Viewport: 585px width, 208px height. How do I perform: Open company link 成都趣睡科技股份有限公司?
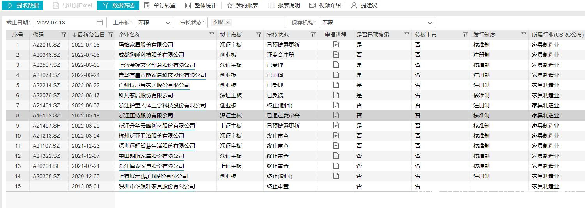151,55
